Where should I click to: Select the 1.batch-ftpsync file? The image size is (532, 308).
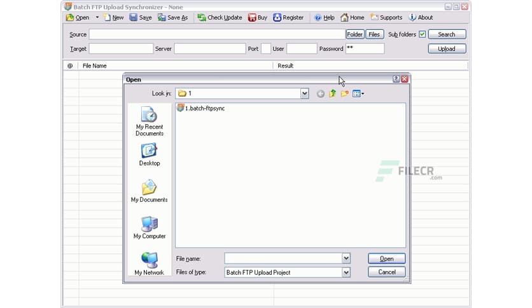coord(201,108)
